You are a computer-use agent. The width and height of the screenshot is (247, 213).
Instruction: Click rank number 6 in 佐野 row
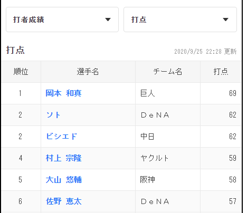click(21, 201)
